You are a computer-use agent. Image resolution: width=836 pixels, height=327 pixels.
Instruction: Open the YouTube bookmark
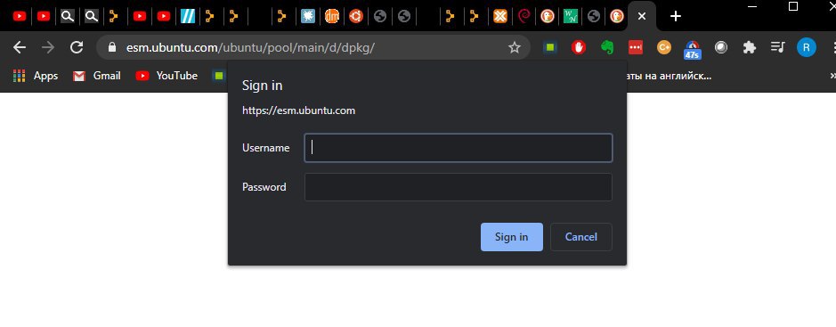[166, 76]
